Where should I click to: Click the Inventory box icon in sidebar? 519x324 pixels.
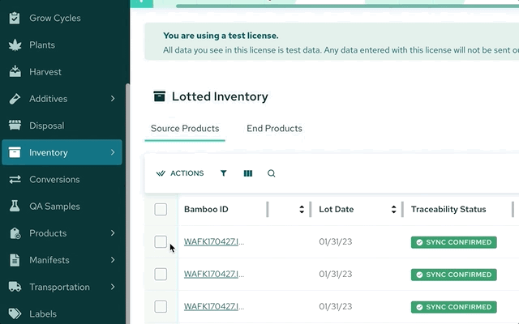point(15,152)
